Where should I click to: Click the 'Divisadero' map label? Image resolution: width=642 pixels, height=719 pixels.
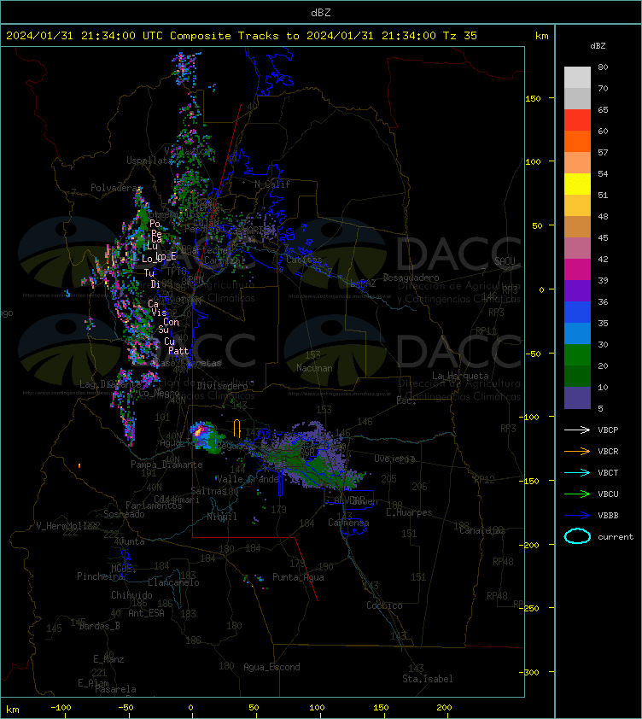coord(223,386)
